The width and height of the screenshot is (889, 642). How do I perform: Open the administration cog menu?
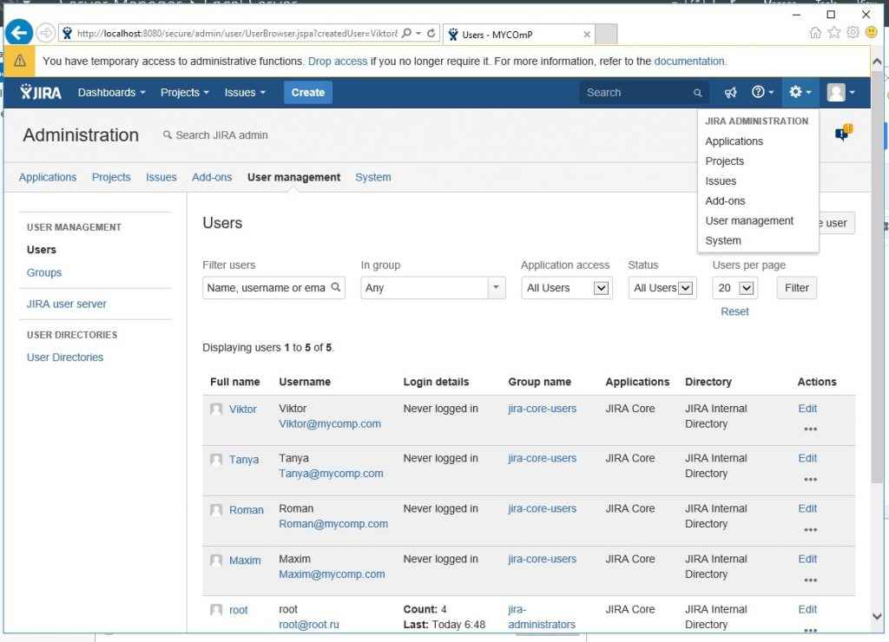point(800,92)
